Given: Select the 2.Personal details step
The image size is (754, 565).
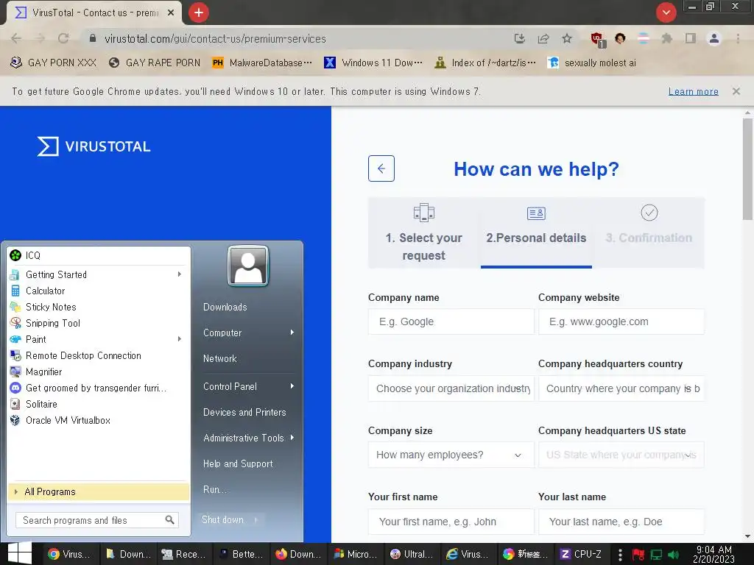Looking at the screenshot, I should point(536,233).
